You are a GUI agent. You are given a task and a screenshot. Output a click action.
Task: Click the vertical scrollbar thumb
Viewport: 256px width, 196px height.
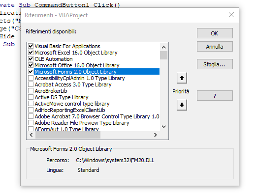point(163,56)
